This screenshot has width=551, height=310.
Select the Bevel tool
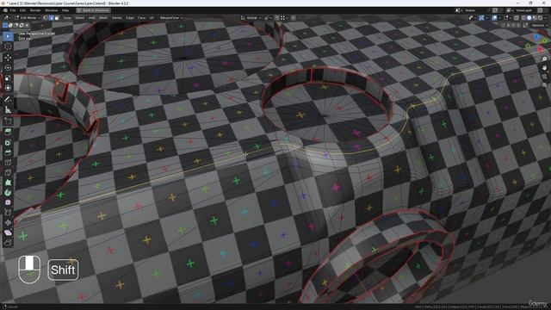point(8,152)
